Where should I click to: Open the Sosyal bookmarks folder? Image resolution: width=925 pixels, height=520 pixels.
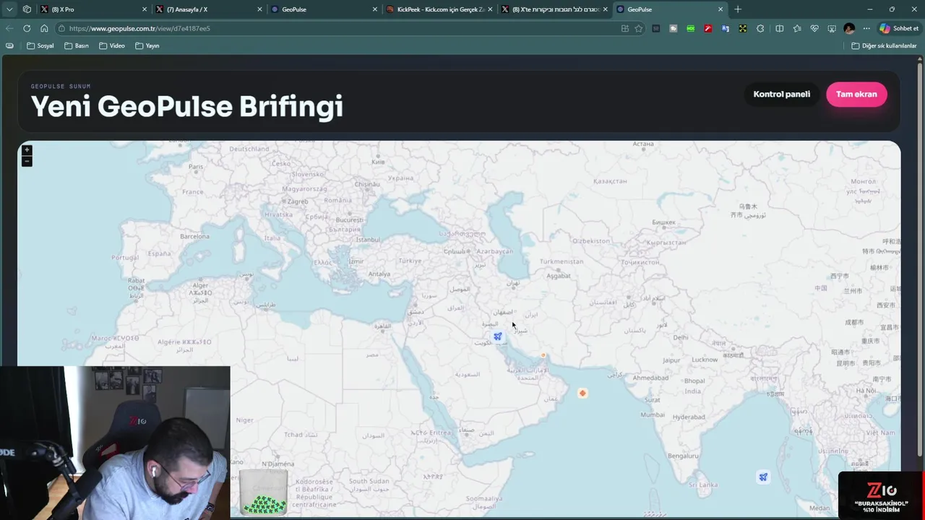[40, 45]
